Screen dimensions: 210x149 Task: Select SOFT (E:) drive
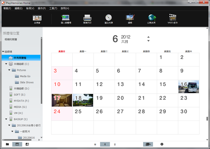(x=20, y=95)
